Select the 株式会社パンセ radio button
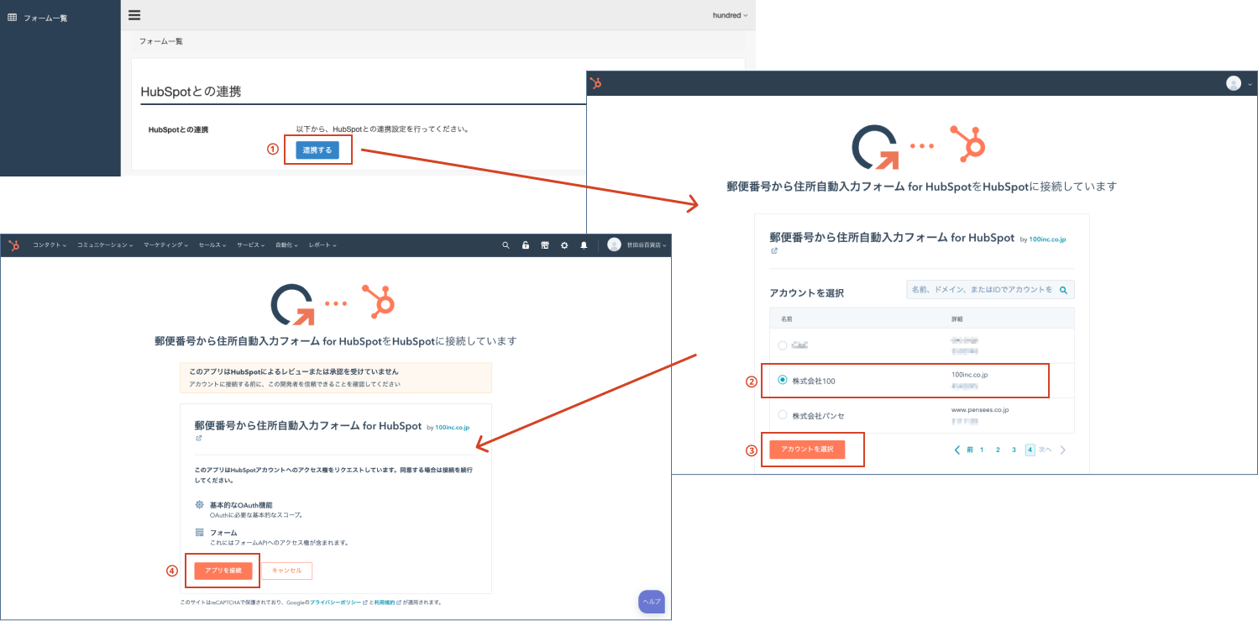Viewport: 1258px width, 621px height. pos(783,415)
